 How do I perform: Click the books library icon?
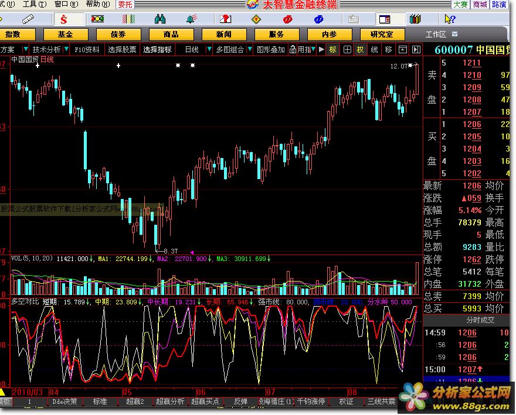point(415,19)
